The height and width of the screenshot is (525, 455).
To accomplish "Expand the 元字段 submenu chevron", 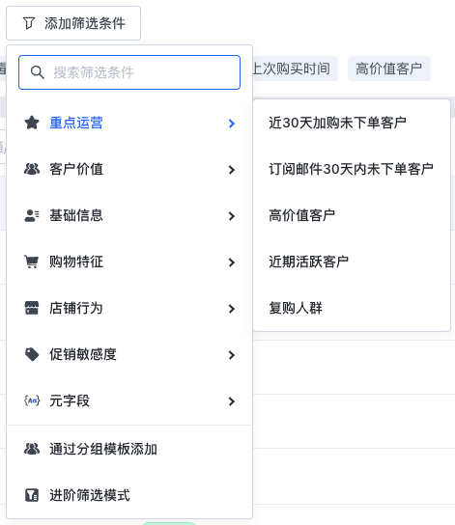I will pyautogui.click(x=232, y=401).
